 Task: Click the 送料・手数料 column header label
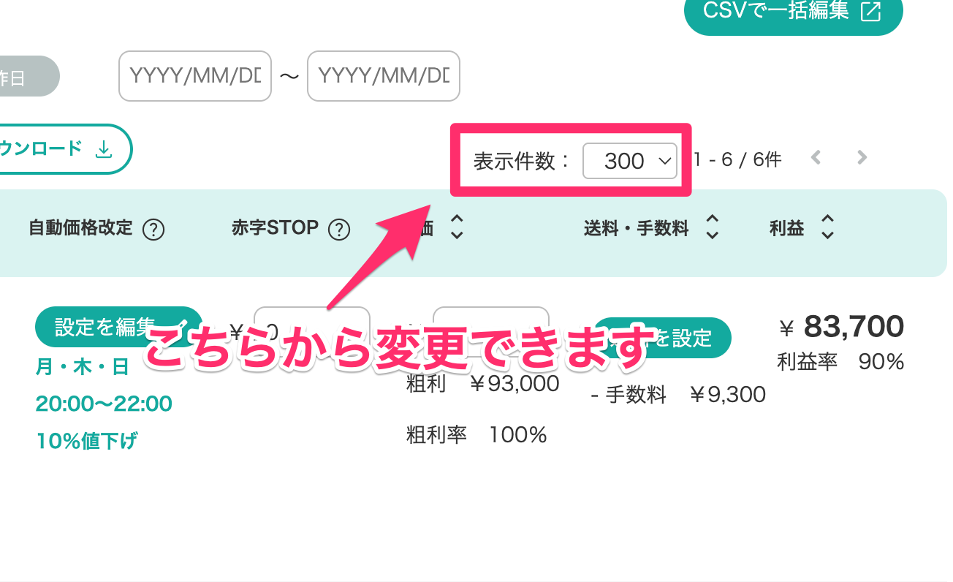(636, 229)
